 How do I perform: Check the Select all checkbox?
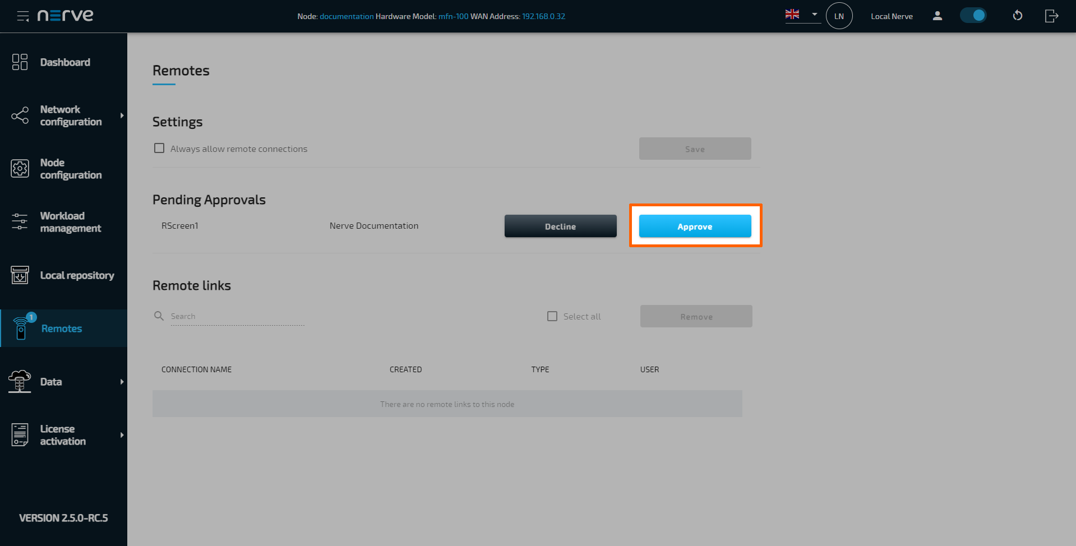click(552, 316)
